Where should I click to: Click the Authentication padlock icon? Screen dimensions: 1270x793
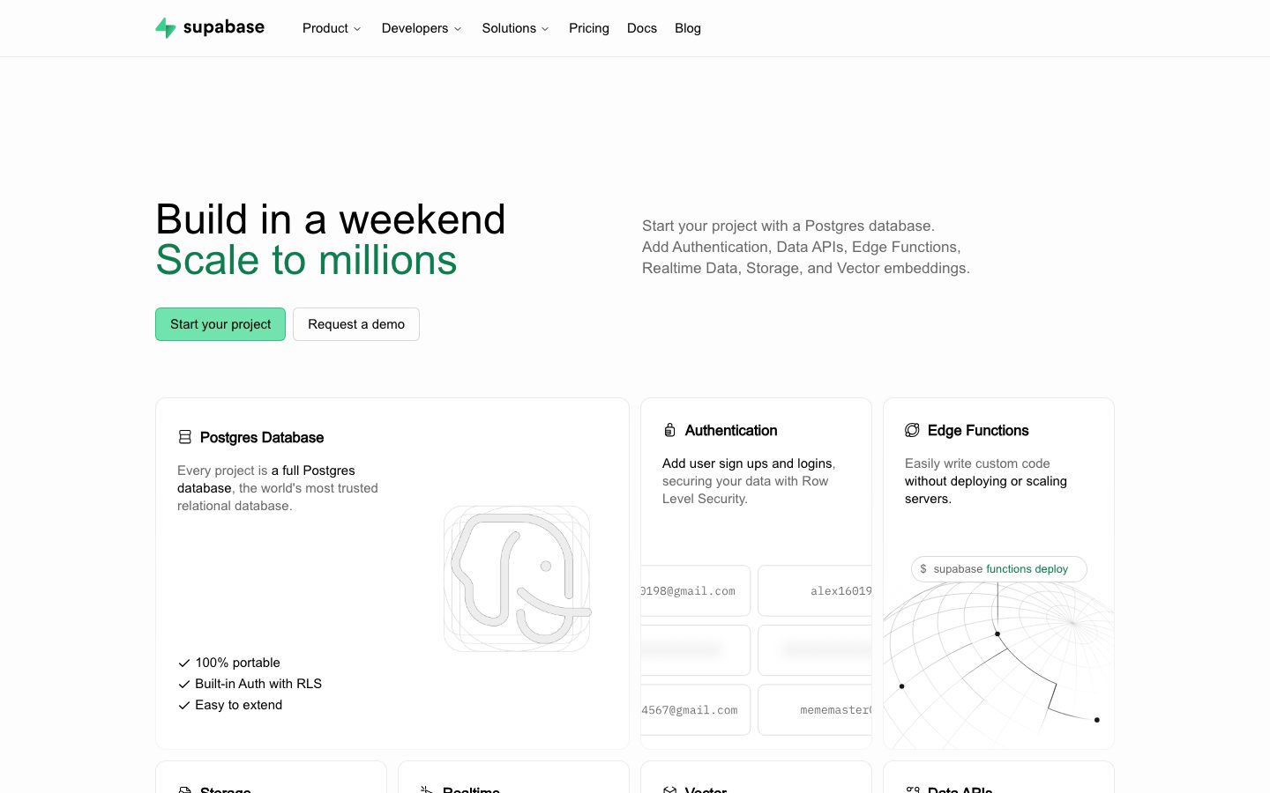coord(669,430)
